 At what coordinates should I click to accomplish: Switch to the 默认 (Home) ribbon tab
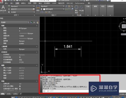point(7,3)
